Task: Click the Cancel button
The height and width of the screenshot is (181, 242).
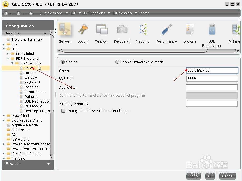Action: (x=228, y=176)
